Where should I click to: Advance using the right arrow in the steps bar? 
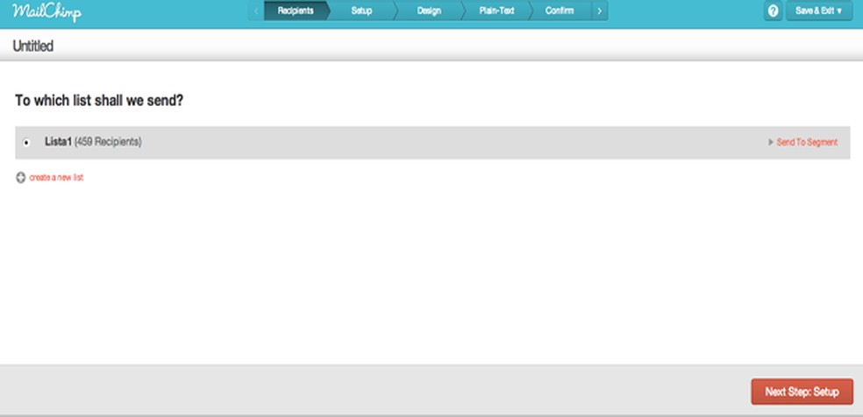click(x=600, y=11)
